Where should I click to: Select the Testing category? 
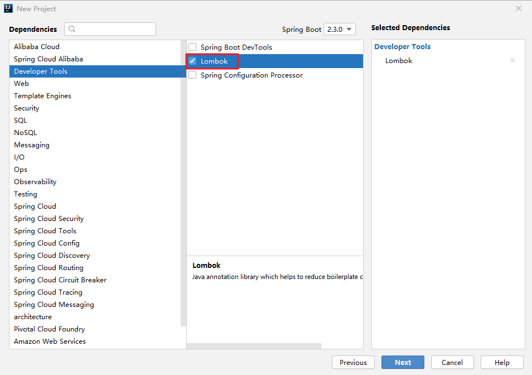pyautogui.click(x=95, y=194)
